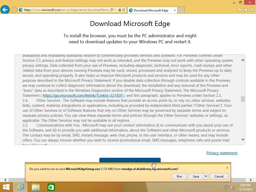Open a new blank tab
This screenshot has height=192, width=256.
181,10
